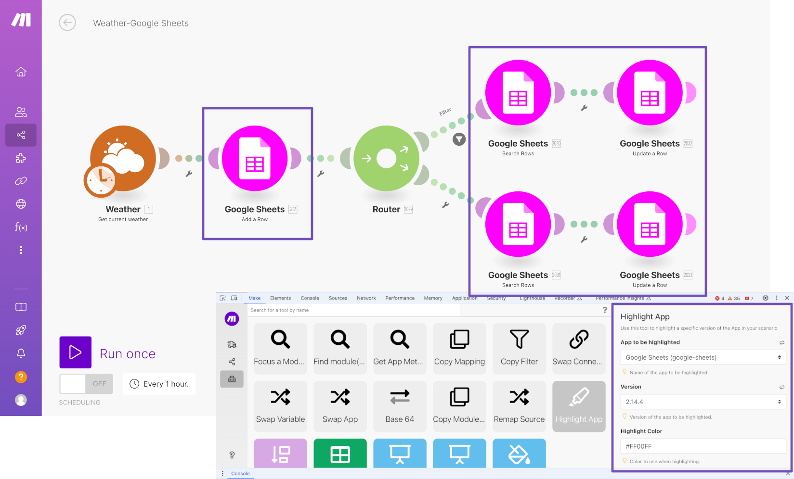Click the wrench between Weather and Google Sheets
The width and height of the screenshot is (794, 479).
189,174
